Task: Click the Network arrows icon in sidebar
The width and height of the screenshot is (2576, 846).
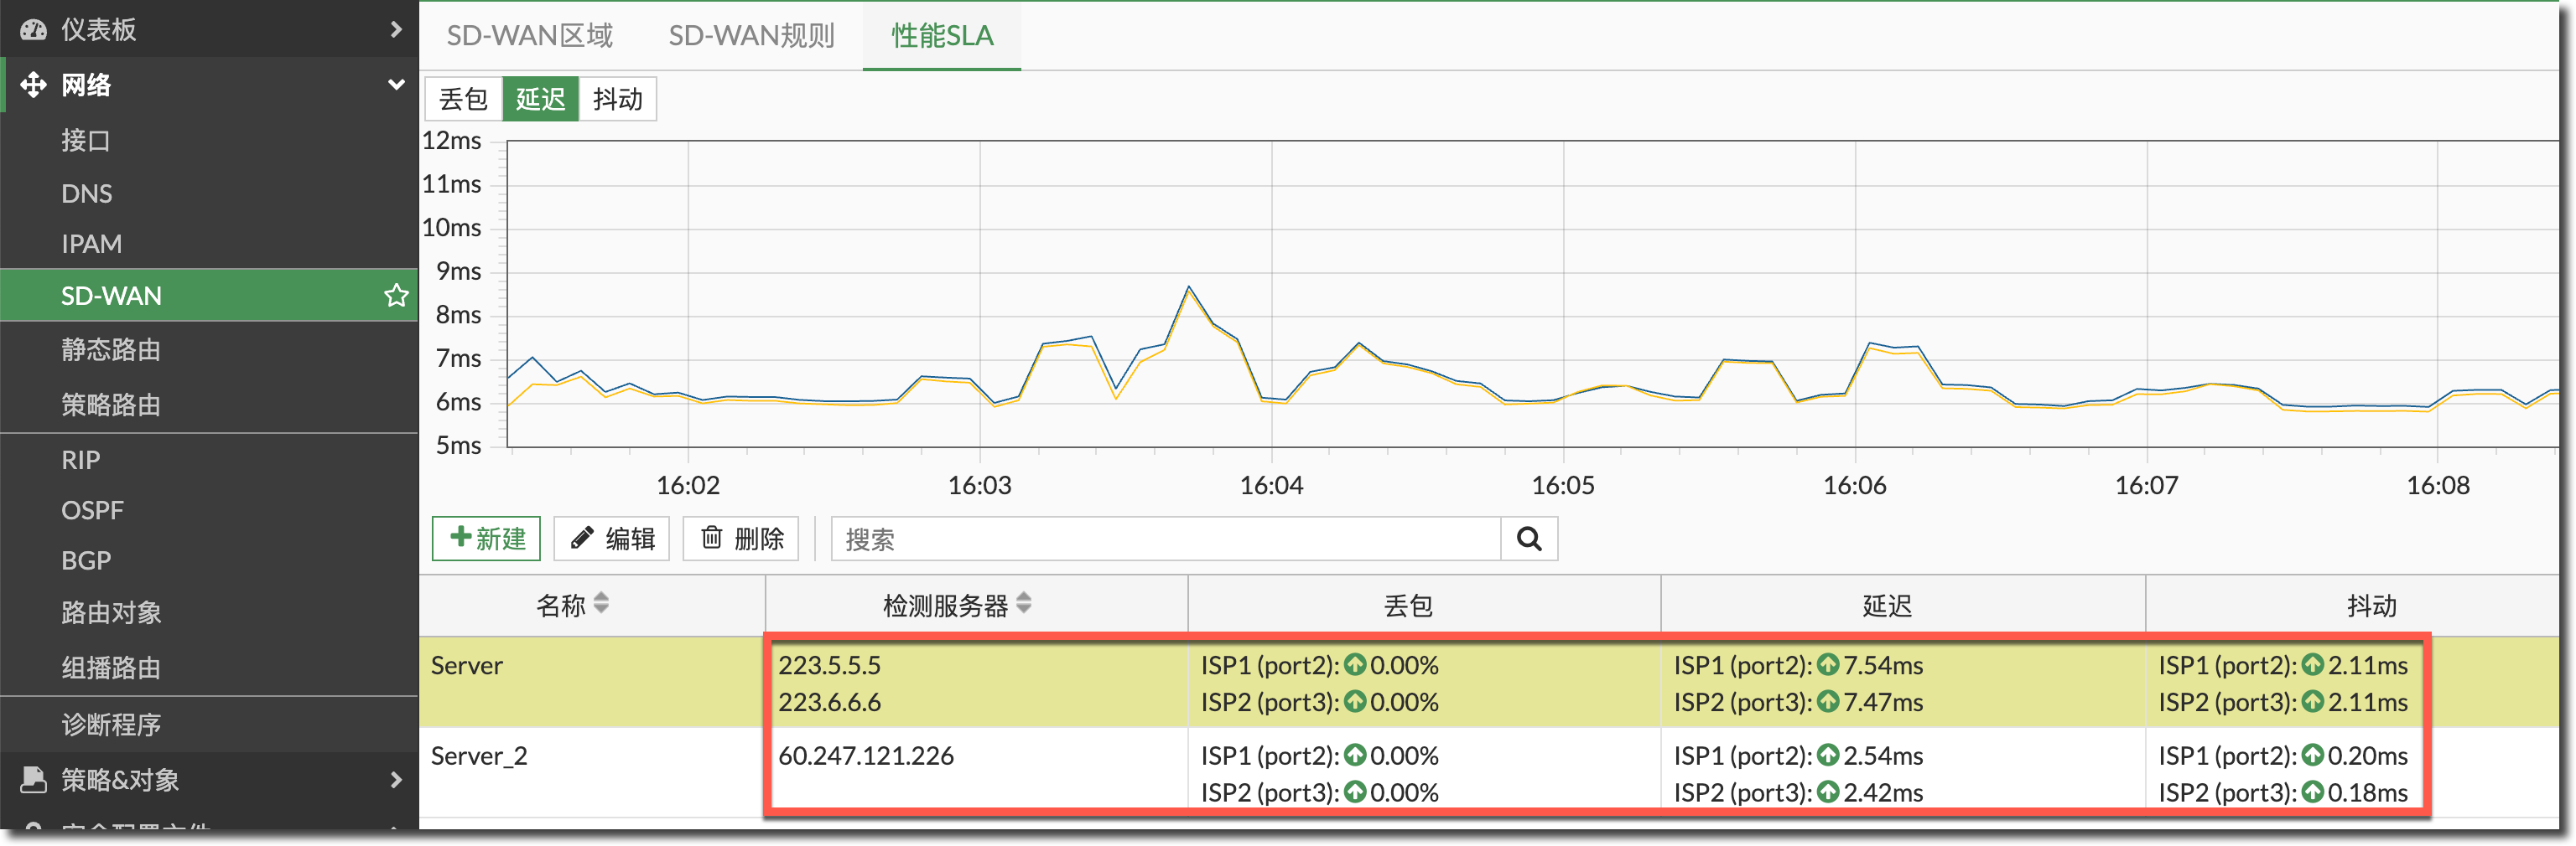Action: (x=33, y=85)
